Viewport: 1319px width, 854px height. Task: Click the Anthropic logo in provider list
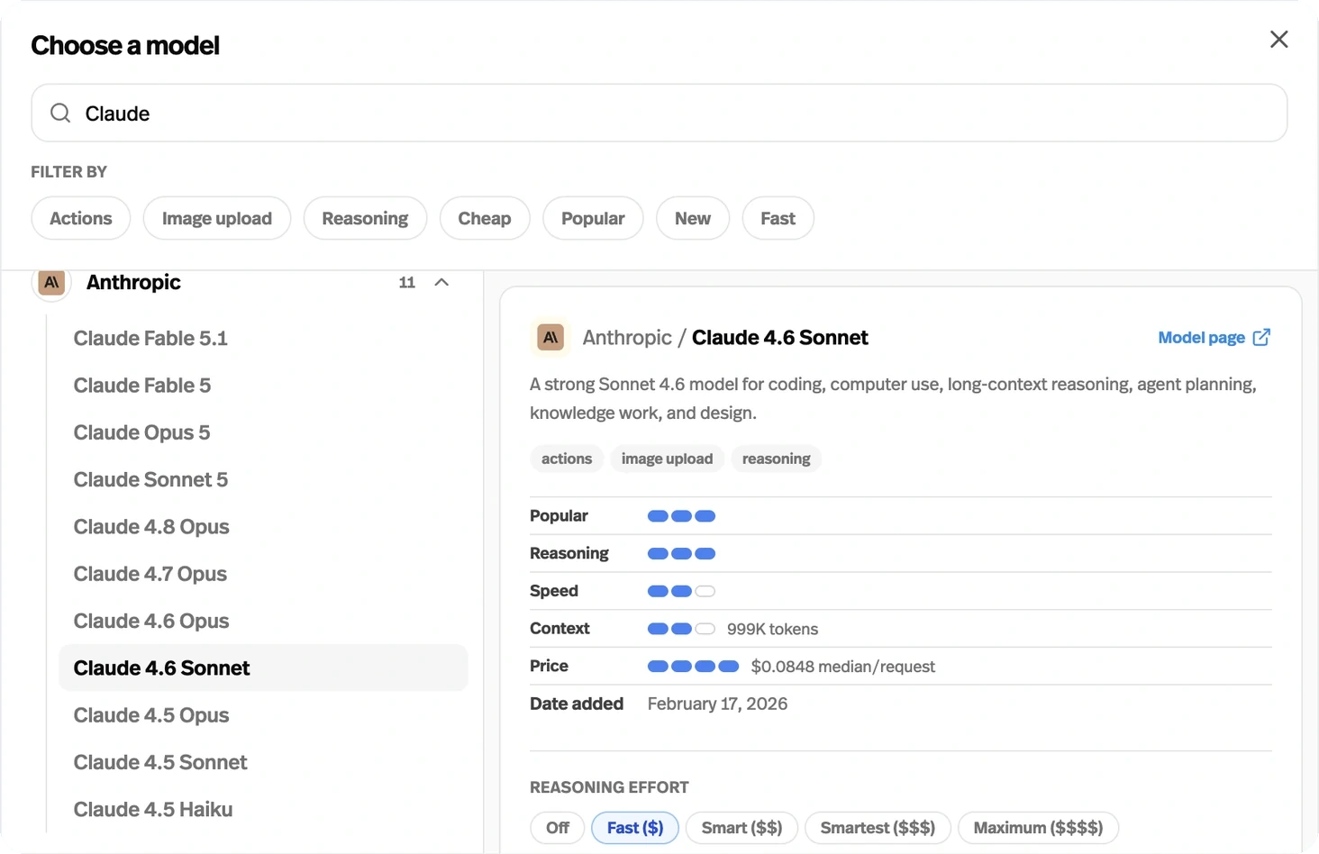pos(51,282)
